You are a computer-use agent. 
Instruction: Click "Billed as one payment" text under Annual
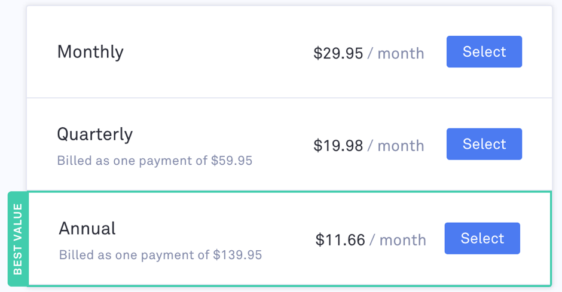[134, 255]
